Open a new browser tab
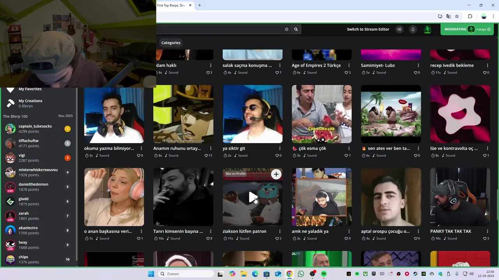 (x=200, y=5)
